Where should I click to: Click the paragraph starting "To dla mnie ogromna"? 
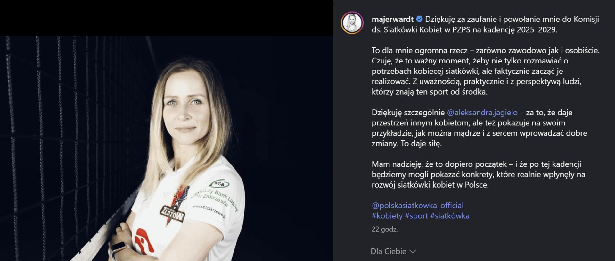486,71
